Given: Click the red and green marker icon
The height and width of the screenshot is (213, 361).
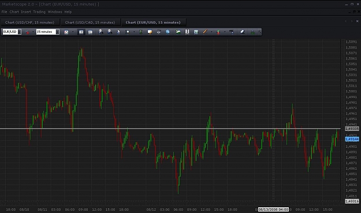Looking at the screenshot, I should click(218, 32).
